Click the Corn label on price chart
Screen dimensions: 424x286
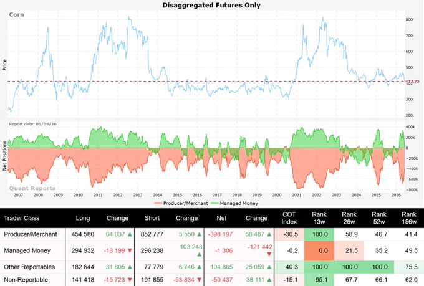[16, 14]
